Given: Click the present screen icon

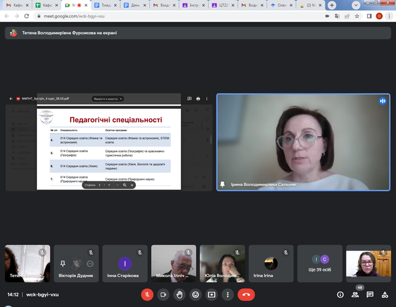Looking at the screenshot, I should (x=211, y=294).
